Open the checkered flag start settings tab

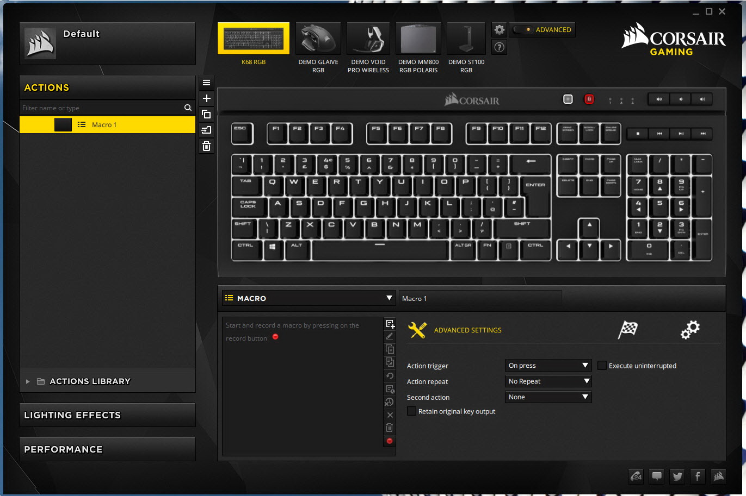628,329
